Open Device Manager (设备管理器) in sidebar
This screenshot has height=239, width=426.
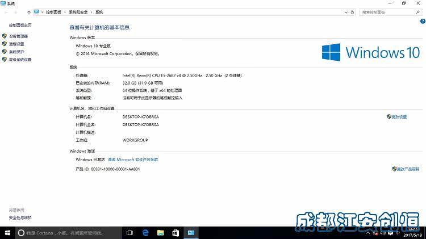click(18, 36)
